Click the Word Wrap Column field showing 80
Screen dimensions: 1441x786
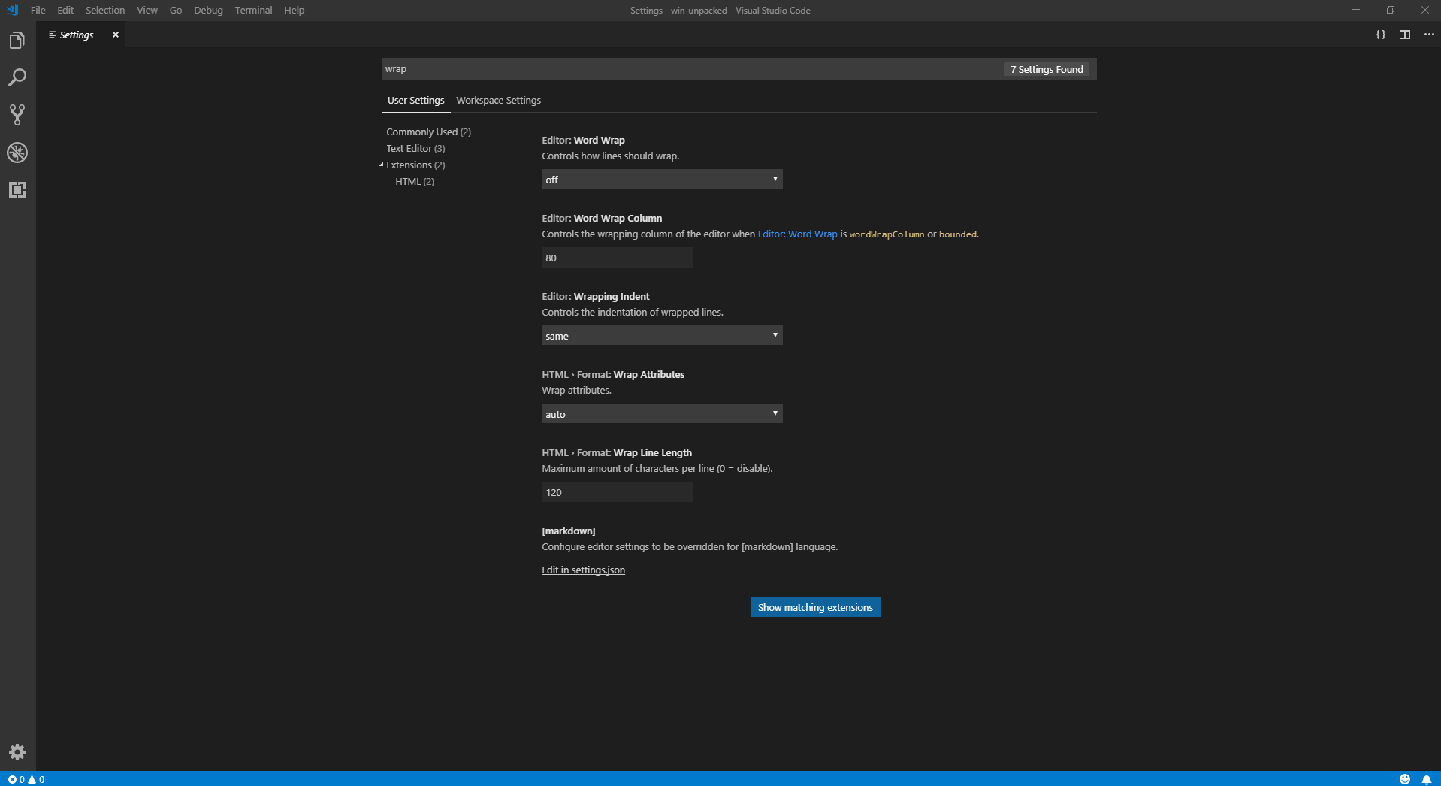617,257
